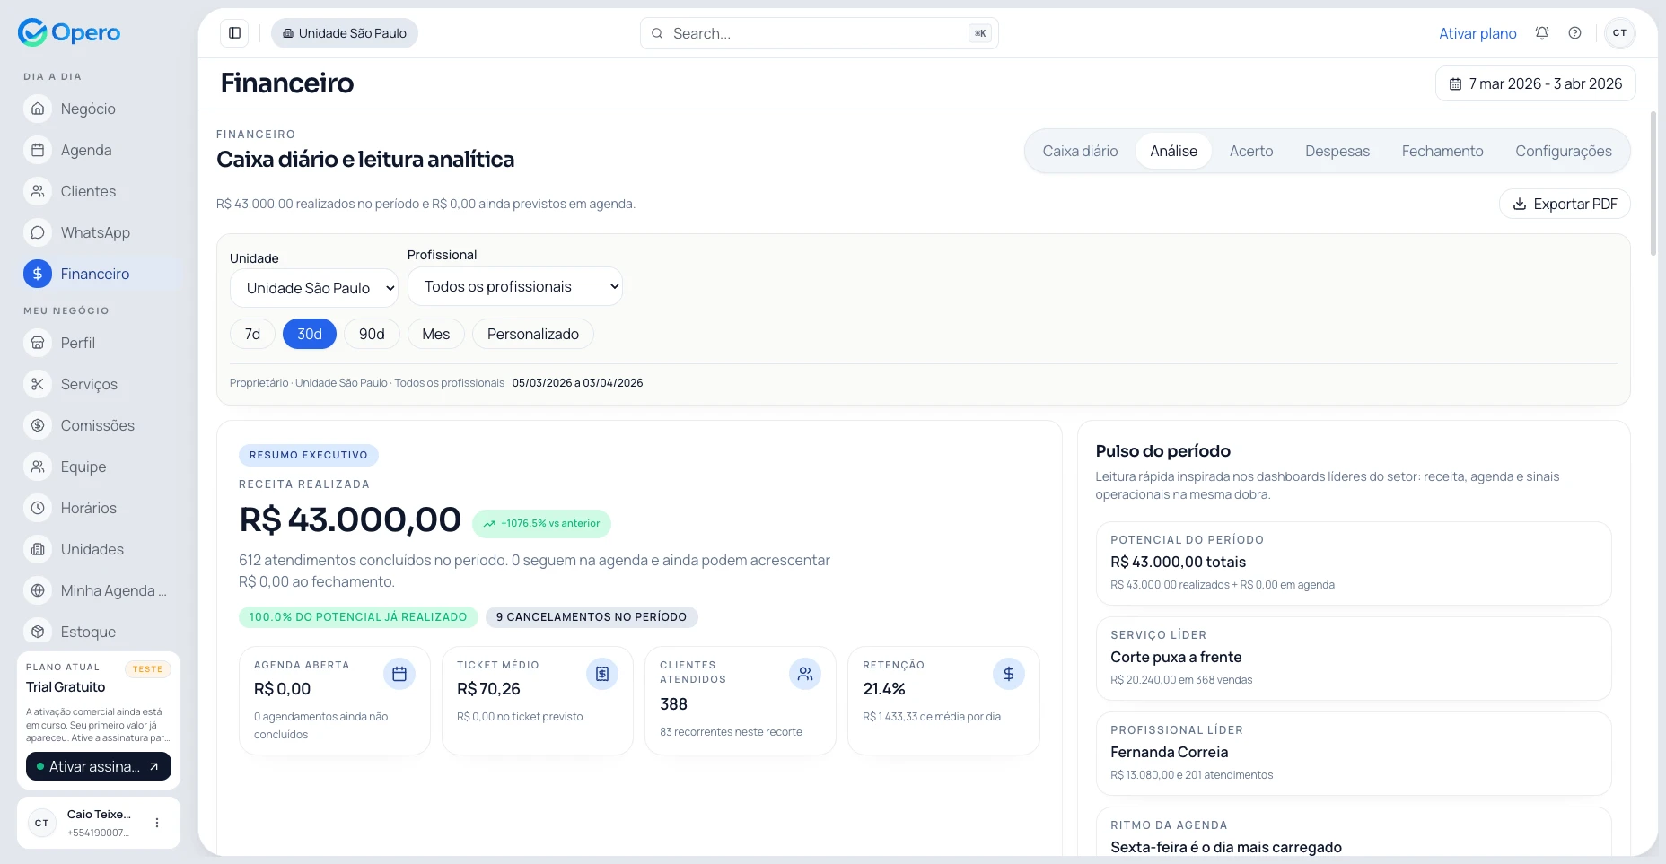Select the 7d period filter
The height and width of the screenshot is (864, 1666).
pyautogui.click(x=252, y=333)
